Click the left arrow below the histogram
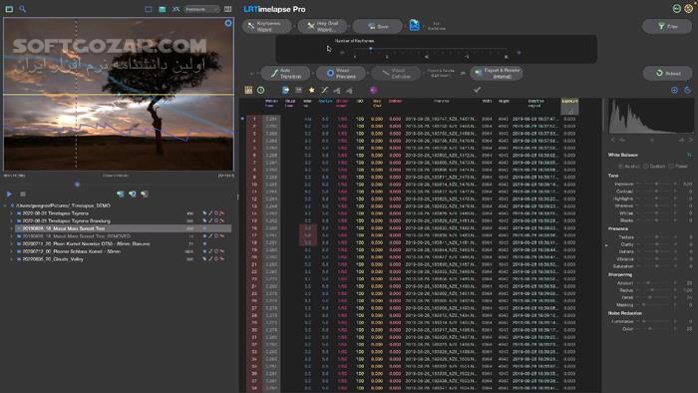Screen dimensions: 698x393 coord(613,140)
